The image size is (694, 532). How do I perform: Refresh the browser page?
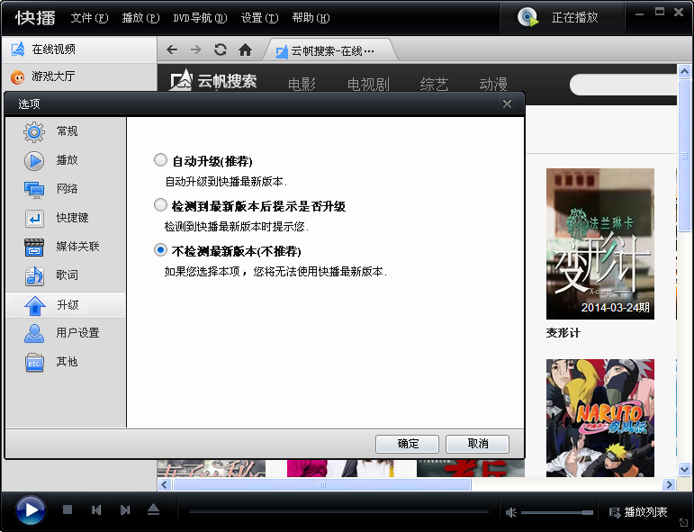click(221, 50)
